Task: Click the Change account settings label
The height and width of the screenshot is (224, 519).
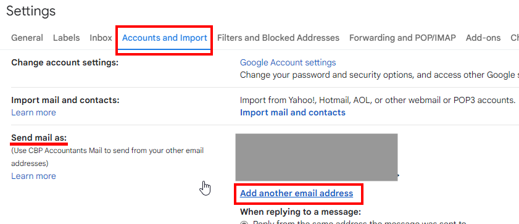Action: click(65, 62)
